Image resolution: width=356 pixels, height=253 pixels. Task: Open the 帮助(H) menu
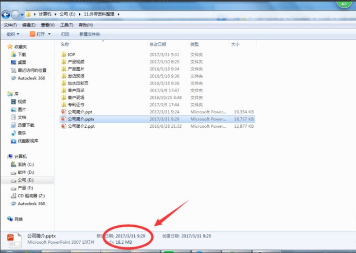click(85, 25)
